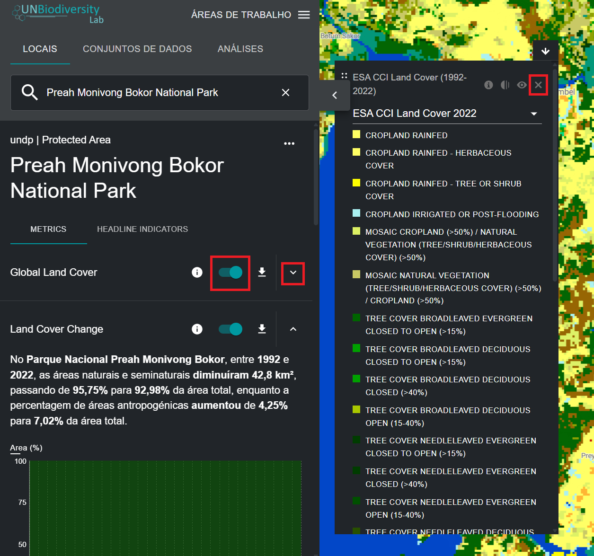Open the ESA CCI Land Cover 2022 year dropdown
594x556 pixels.
[534, 114]
